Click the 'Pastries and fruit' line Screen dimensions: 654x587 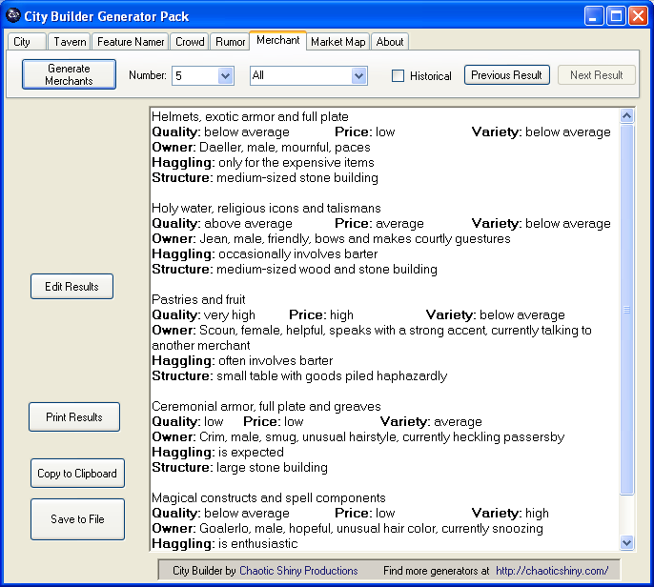(x=198, y=299)
